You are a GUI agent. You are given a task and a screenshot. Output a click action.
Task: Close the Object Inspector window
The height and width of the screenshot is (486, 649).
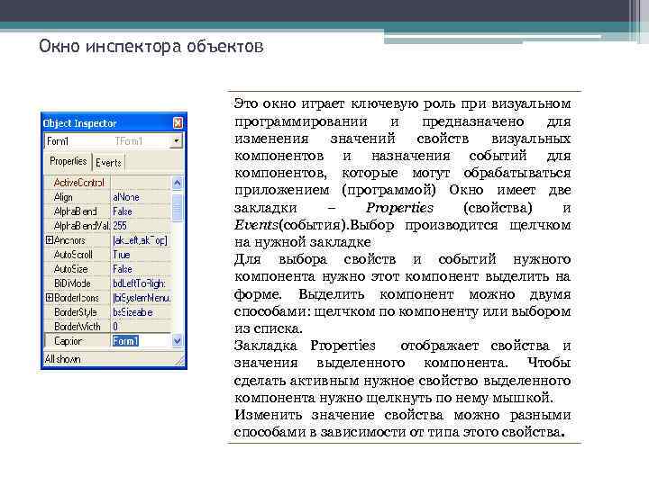[178, 122]
